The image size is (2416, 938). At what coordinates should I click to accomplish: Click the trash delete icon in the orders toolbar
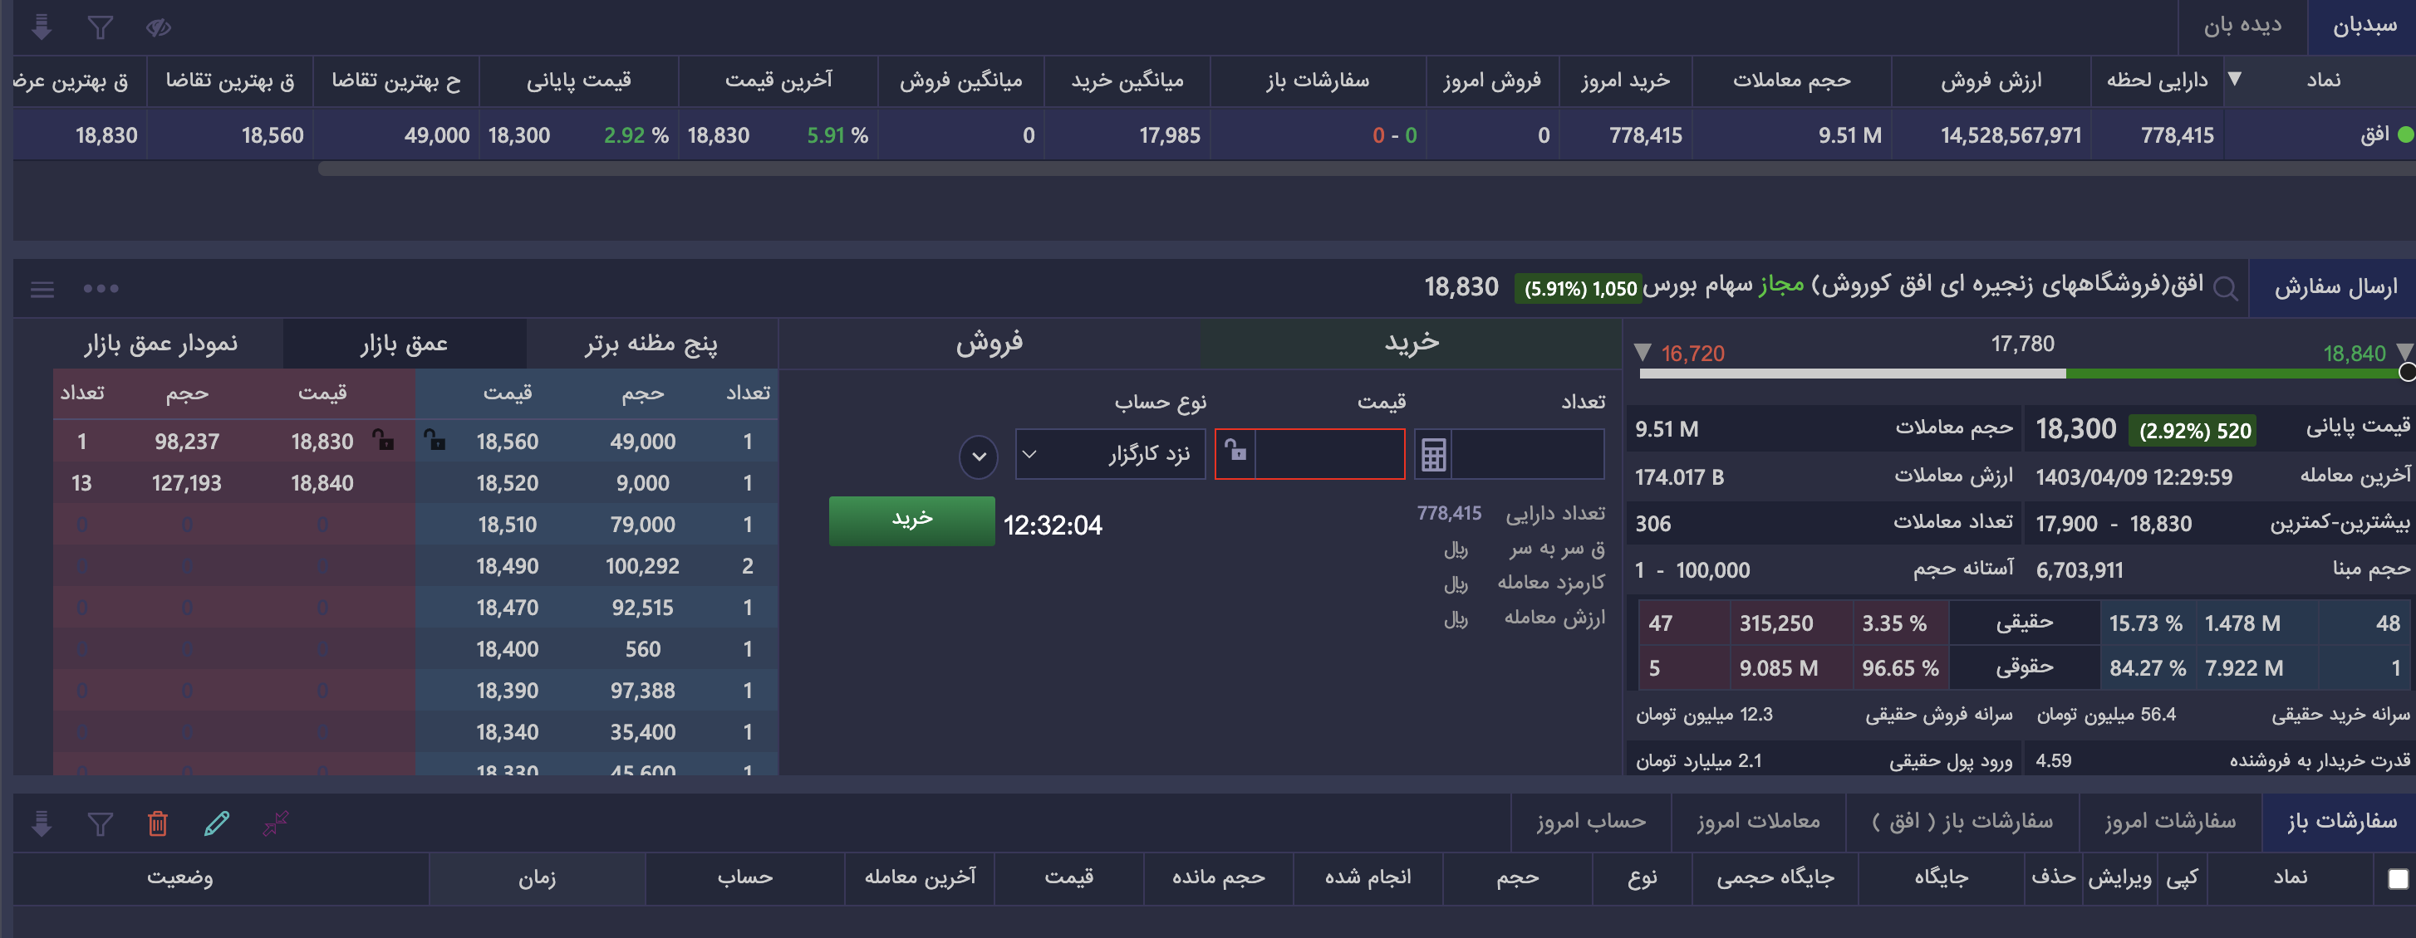pyautogui.click(x=158, y=823)
